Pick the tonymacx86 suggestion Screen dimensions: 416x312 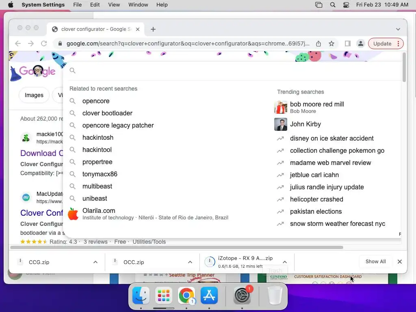pyautogui.click(x=100, y=174)
